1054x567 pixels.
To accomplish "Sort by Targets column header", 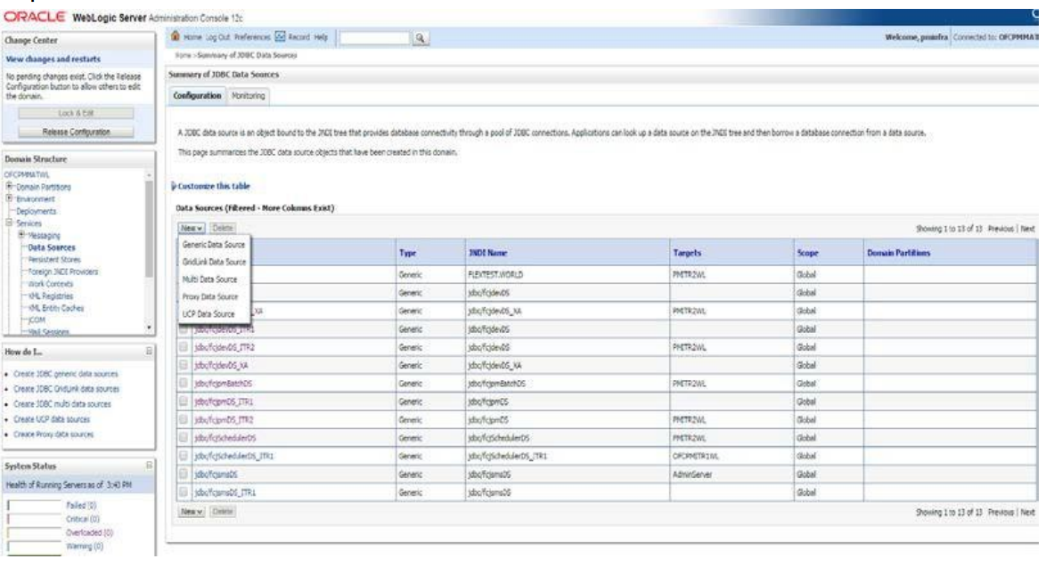I will (x=687, y=254).
